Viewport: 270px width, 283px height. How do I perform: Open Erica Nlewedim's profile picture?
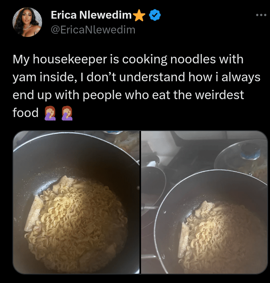[x=27, y=22]
